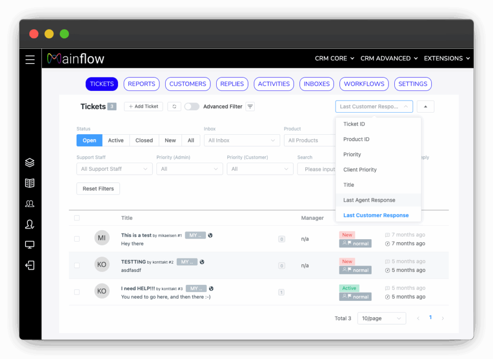Toggle the Advanced Filter switch

[x=192, y=107]
